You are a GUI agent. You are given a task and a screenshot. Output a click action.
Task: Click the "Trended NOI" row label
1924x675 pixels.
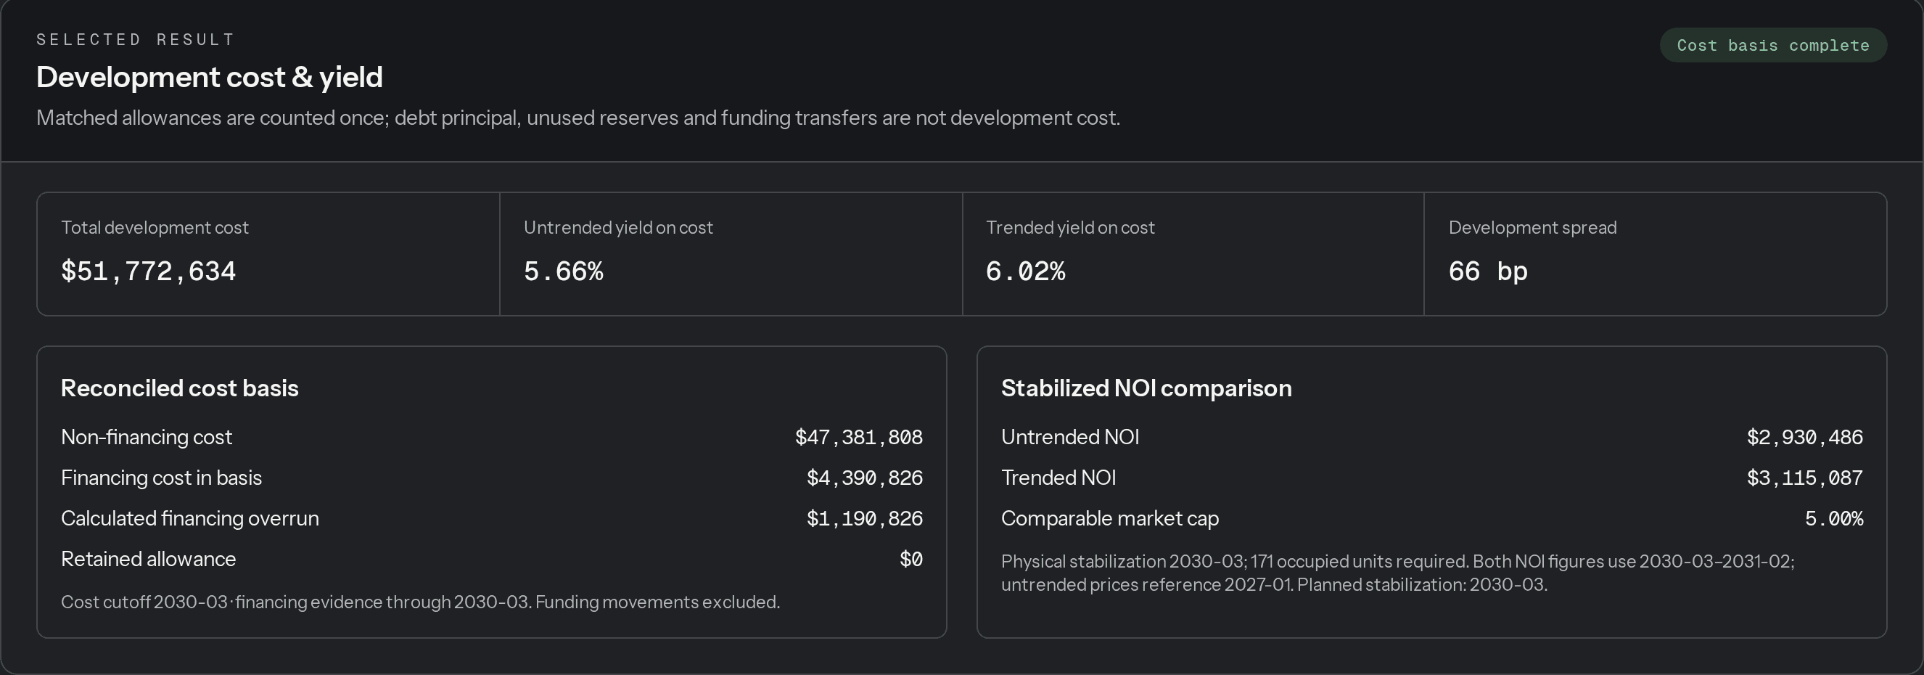pyautogui.click(x=1058, y=478)
